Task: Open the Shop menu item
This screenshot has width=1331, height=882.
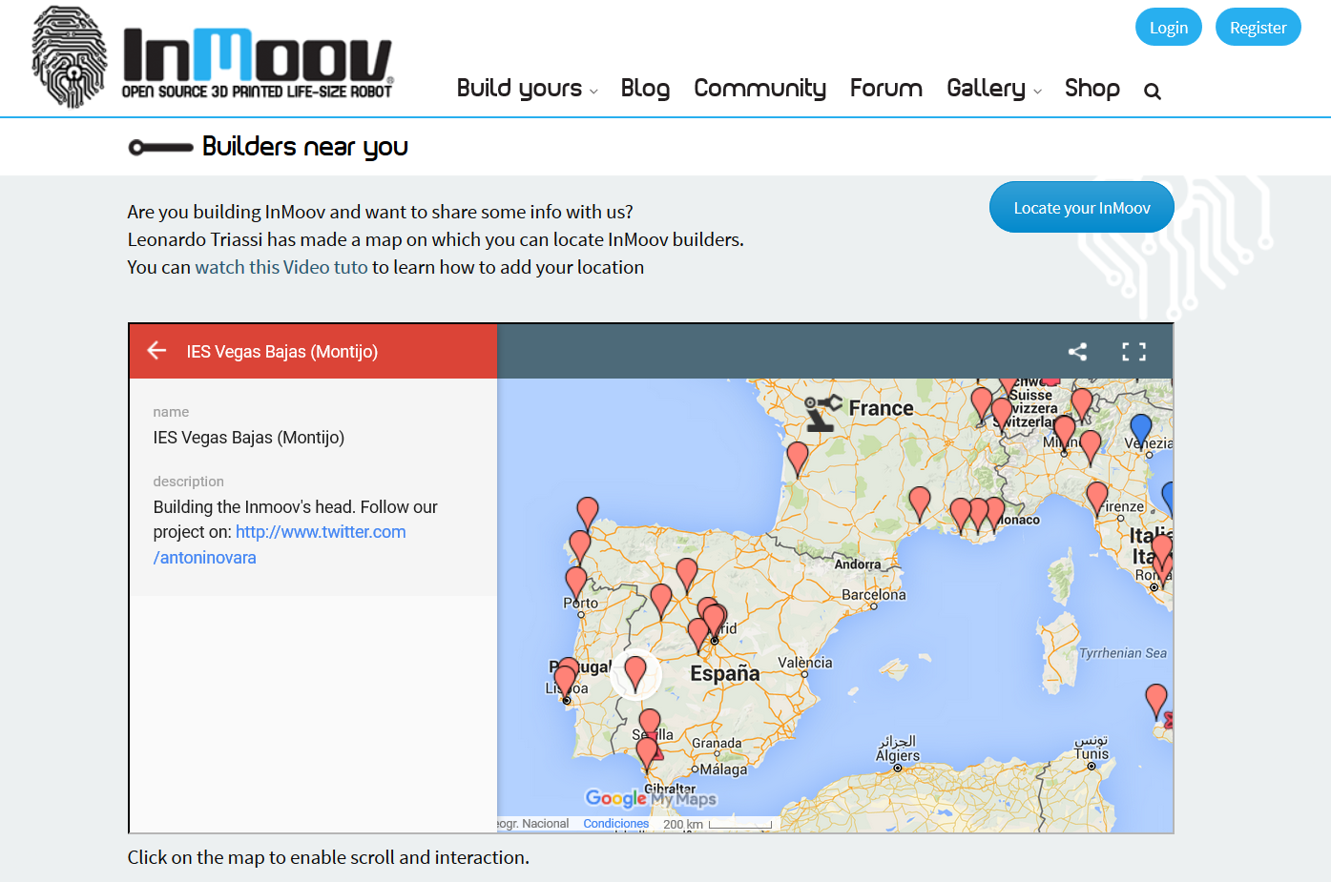Action: point(1092,89)
